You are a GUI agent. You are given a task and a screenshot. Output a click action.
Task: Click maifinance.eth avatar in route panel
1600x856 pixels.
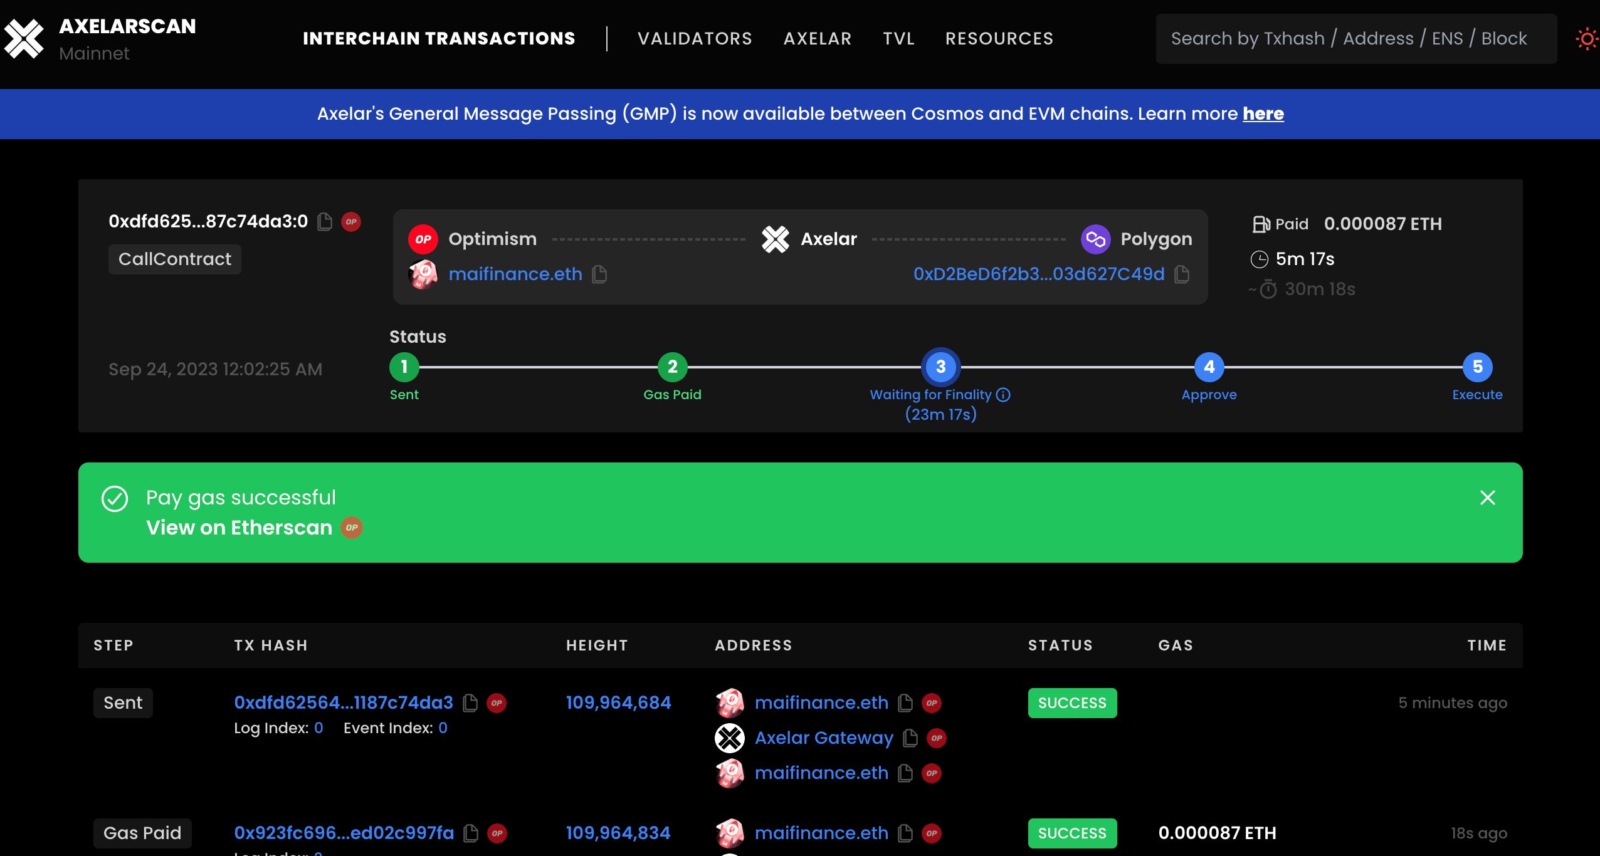pyautogui.click(x=423, y=274)
